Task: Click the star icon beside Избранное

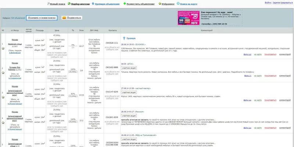Action: click(x=160, y=4)
